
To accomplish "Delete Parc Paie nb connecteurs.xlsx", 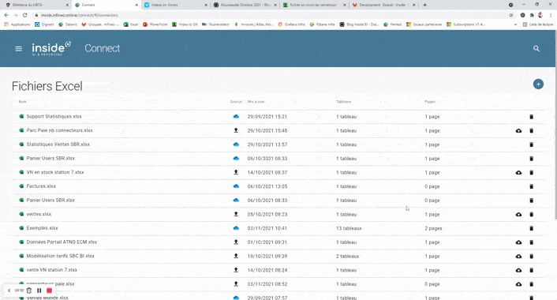I will pyautogui.click(x=532, y=131).
